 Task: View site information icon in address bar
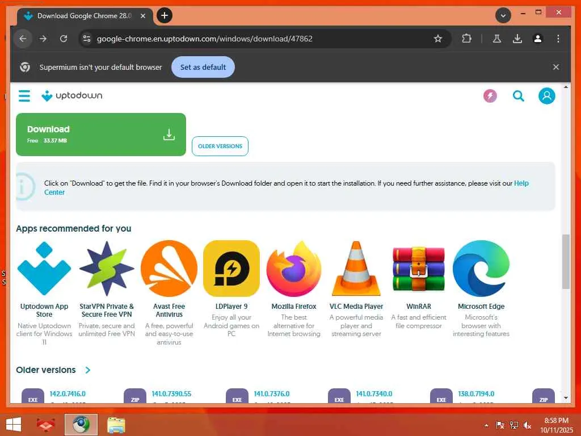(87, 39)
